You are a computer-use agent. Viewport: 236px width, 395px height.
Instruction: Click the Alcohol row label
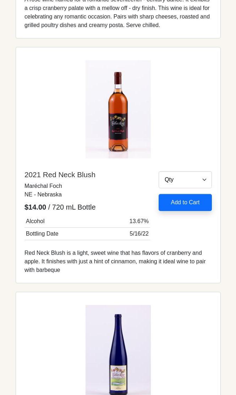(x=35, y=221)
